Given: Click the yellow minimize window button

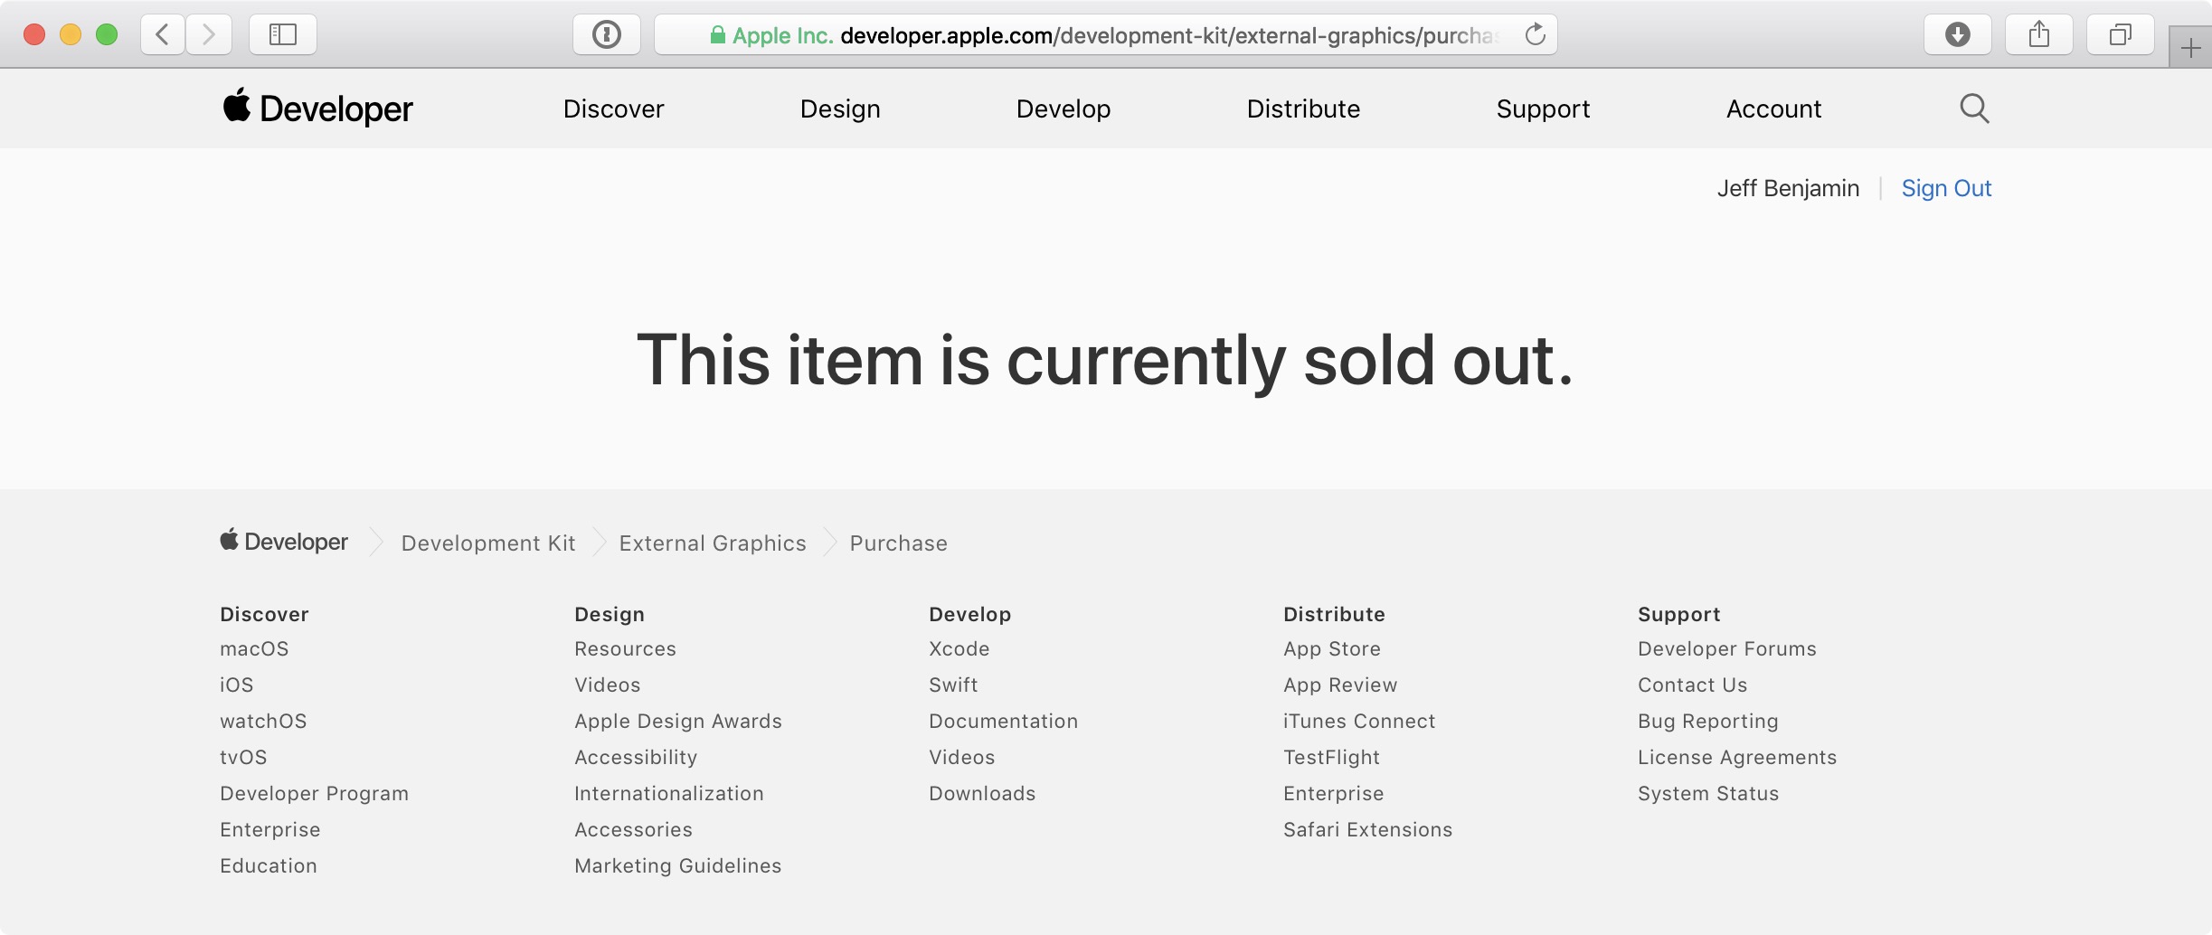Looking at the screenshot, I should coord(71,33).
